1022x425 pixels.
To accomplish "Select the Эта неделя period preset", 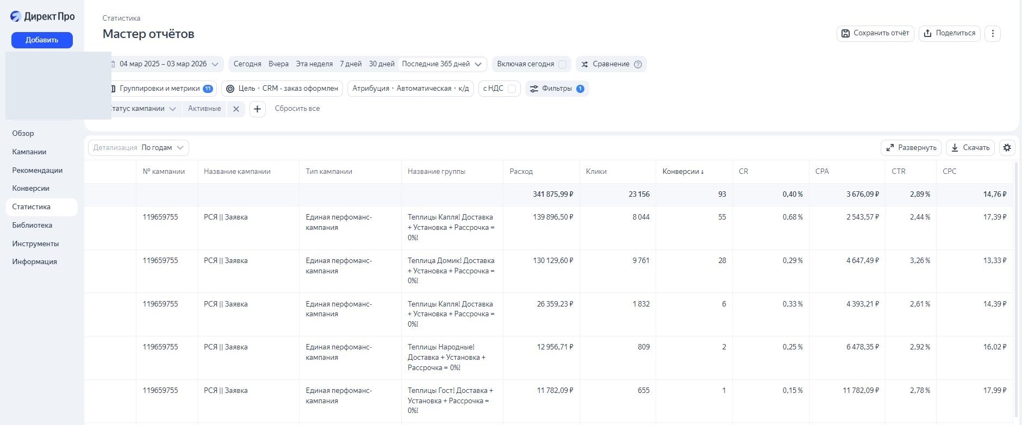I will coord(314,64).
